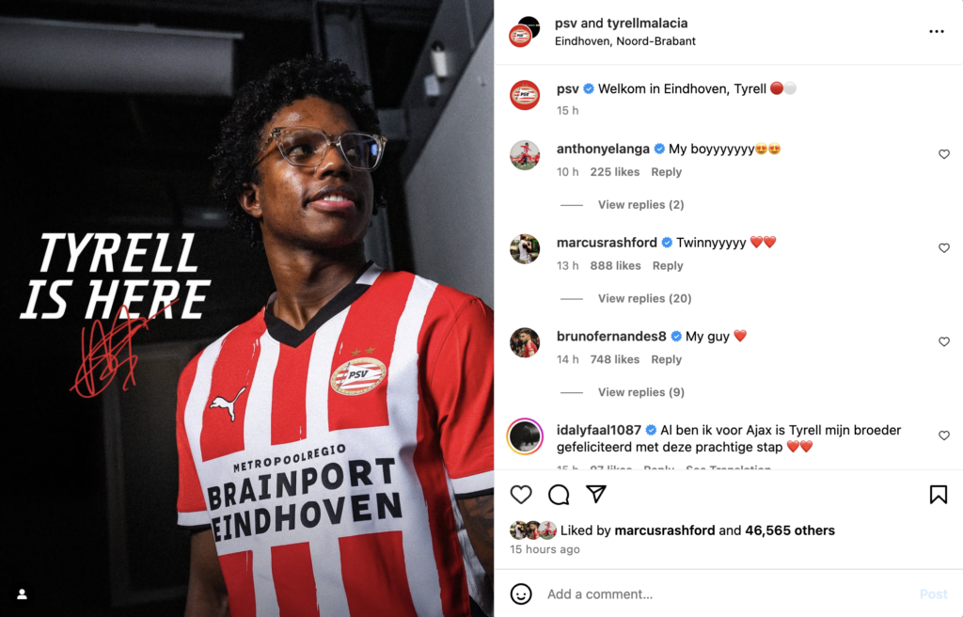The image size is (963, 617).
Task: Open Eindhoven, Noord-Brabant location link
Action: coord(624,41)
